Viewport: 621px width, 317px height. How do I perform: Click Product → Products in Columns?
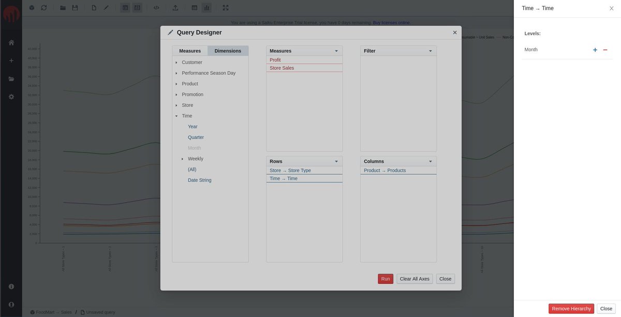[398, 170]
